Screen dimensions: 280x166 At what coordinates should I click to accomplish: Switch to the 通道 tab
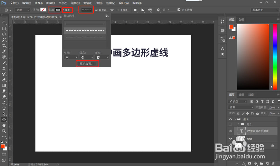pyautogui.click(x=241, y=94)
